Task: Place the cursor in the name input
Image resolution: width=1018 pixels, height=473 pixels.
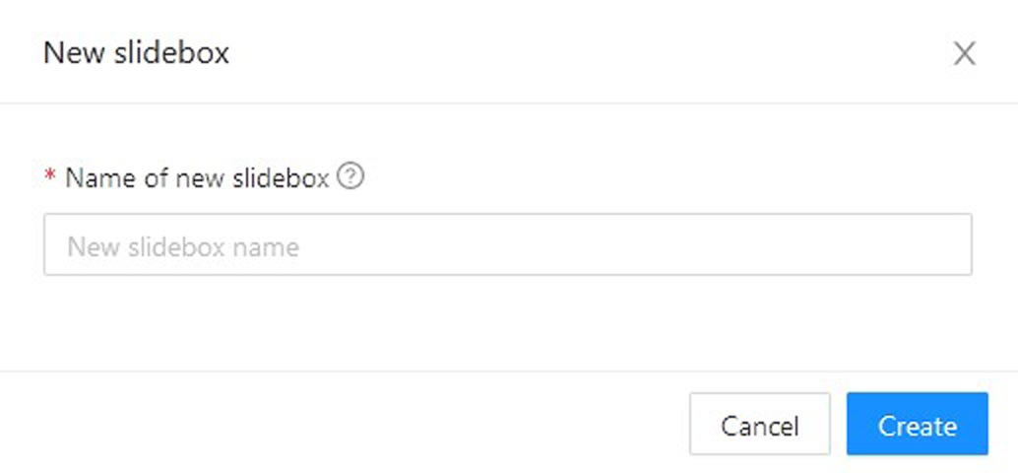Action: [507, 244]
